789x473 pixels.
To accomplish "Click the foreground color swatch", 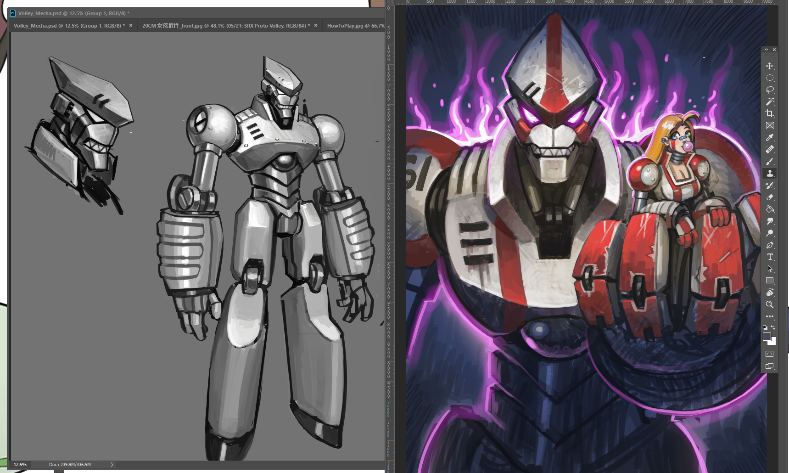I will (767, 337).
